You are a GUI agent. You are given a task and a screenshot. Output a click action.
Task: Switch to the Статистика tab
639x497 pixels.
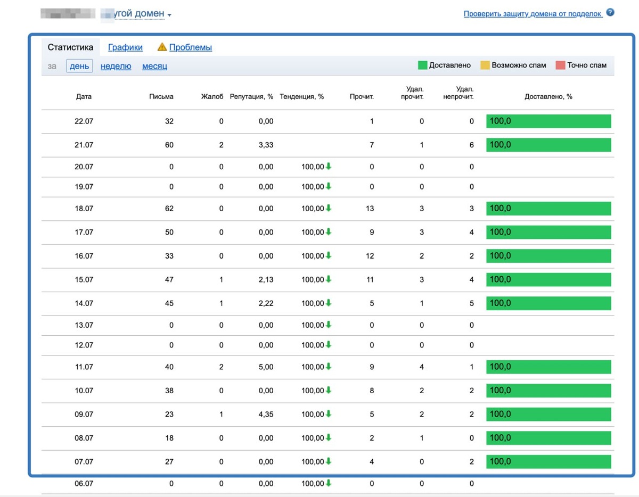[x=70, y=47]
